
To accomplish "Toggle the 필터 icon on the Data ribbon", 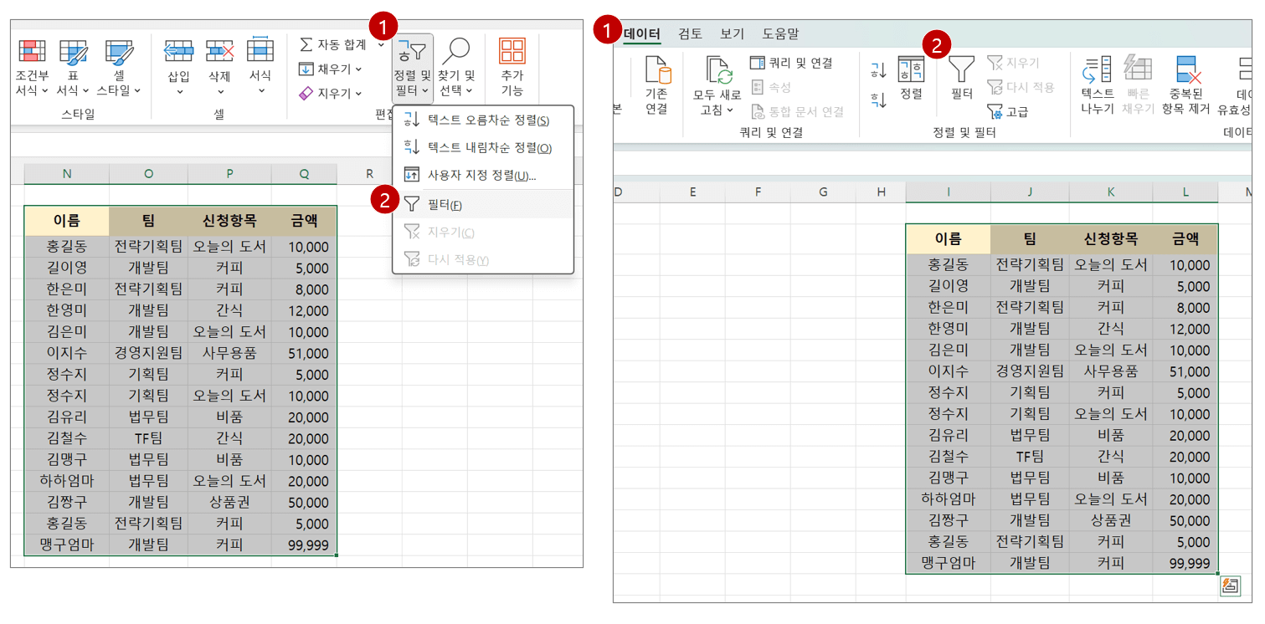I will click(962, 71).
